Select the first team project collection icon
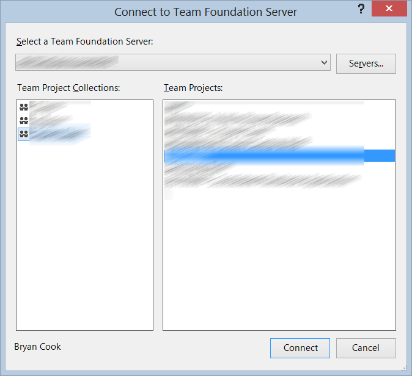The image size is (412, 376). (24, 107)
